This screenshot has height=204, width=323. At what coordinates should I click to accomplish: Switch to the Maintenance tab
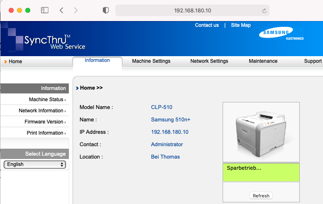coord(263,61)
